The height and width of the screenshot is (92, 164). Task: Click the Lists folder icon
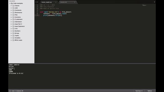[x=13, y=29]
